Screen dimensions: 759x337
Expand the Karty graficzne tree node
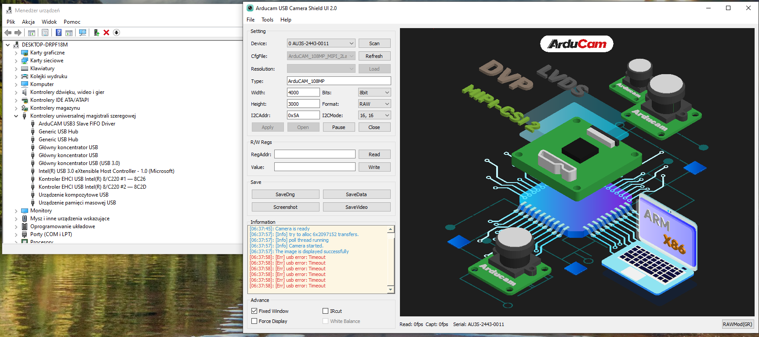[16, 53]
